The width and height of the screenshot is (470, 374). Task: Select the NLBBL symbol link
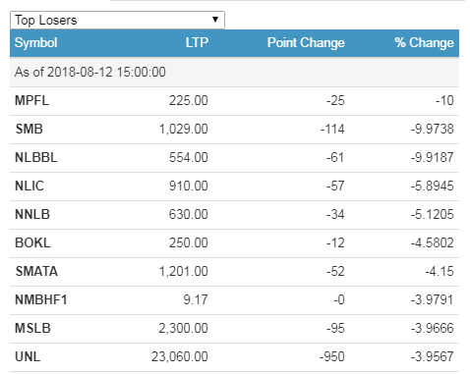pos(36,157)
